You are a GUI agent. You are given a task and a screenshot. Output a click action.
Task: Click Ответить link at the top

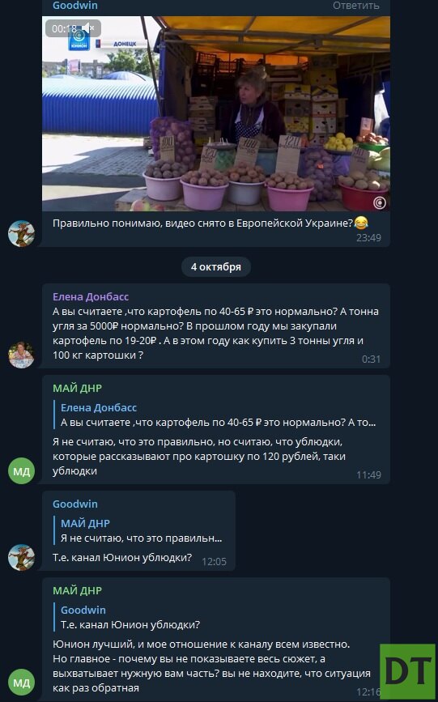[355, 6]
